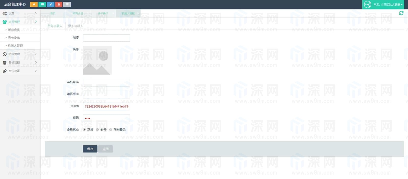Click the green refresh icon

click(x=401, y=13)
